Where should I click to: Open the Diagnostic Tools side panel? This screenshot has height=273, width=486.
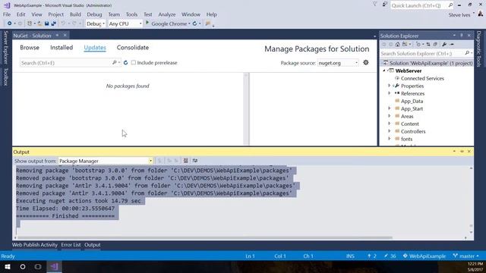pyautogui.click(x=479, y=49)
